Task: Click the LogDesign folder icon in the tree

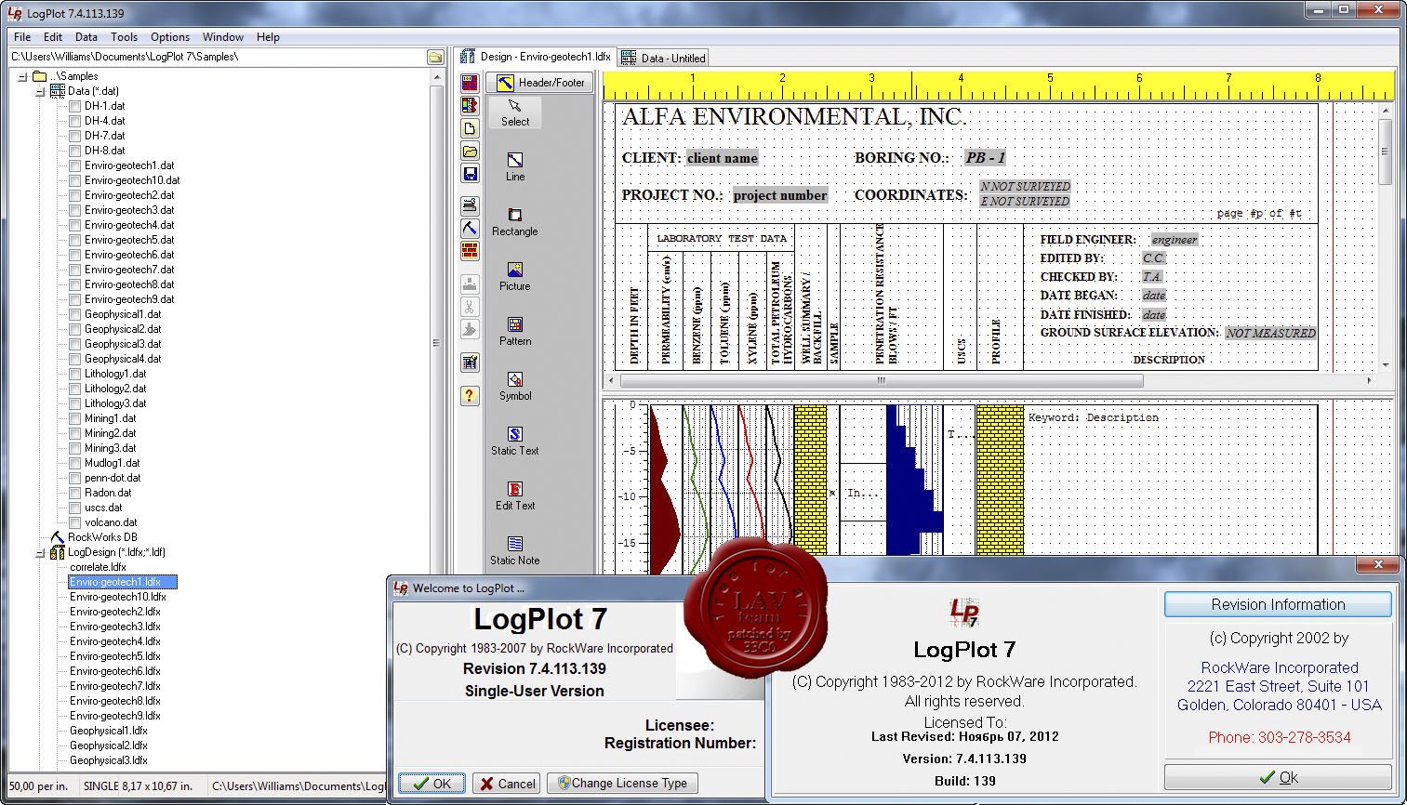Action: pyautogui.click(x=58, y=552)
